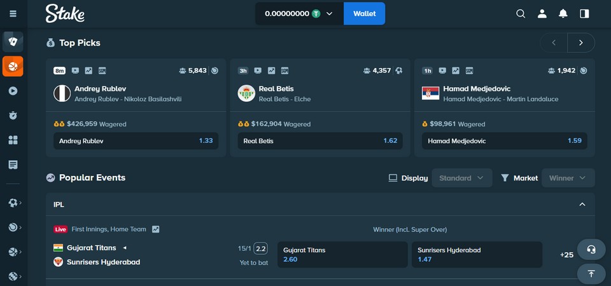Screen dimensions: 611x286
Task: Click live stream icon on Real Betis card
Action: point(258,71)
